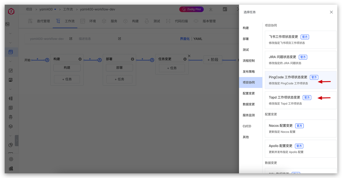This screenshot has width=342, height=178.
Task: Click 工作流 in the breadcrumb
Action: point(68,9)
